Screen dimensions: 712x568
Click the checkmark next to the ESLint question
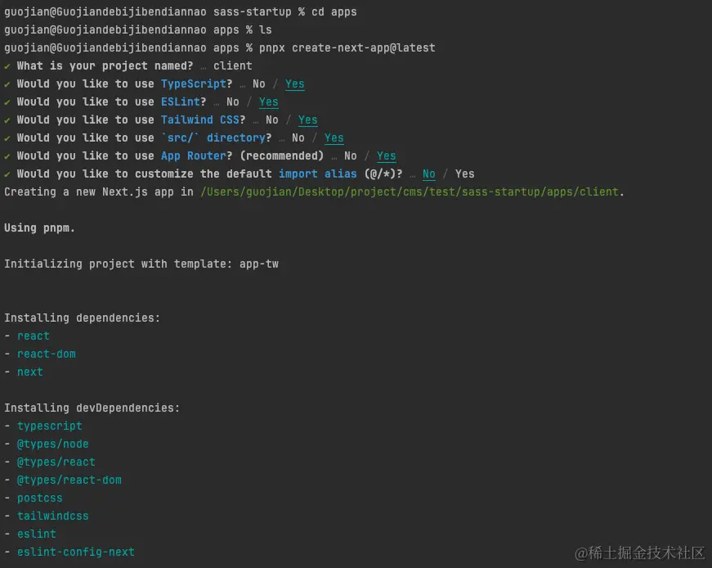[x=7, y=102]
